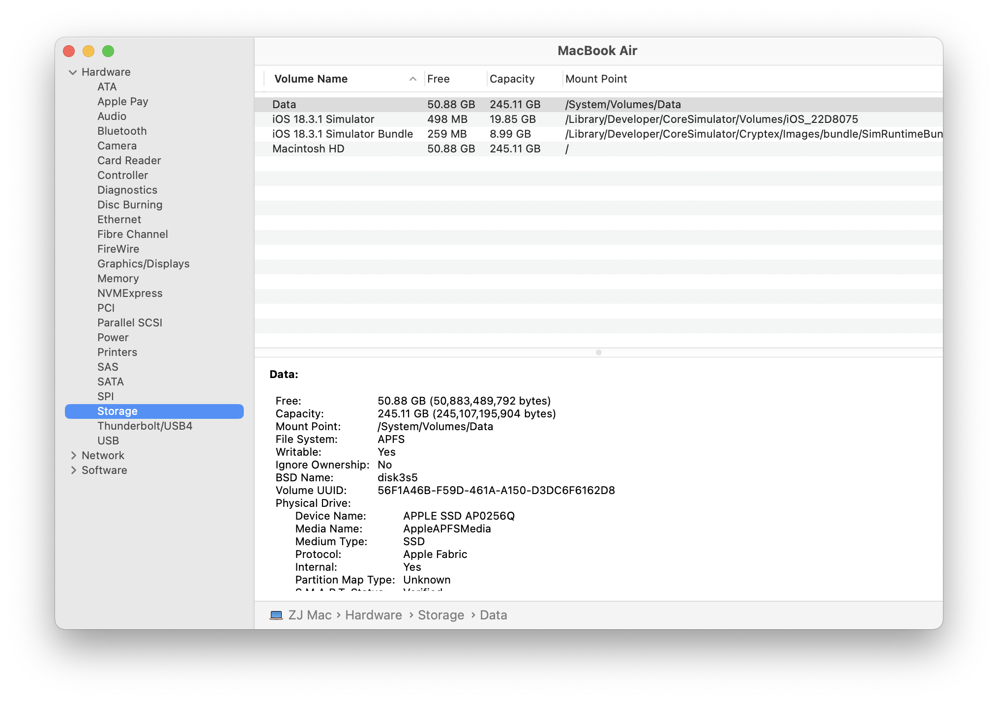The image size is (998, 702).
Task: Expand the Software section
Action: [x=73, y=470]
